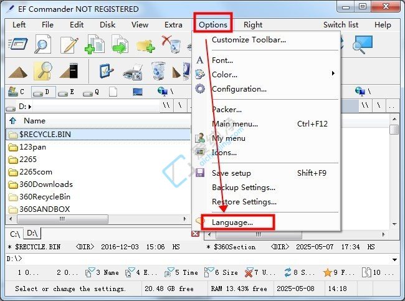Viewport: 405px width, 301px height.
Task: Choose Save setup menu entry
Action: [x=266, y=173]
